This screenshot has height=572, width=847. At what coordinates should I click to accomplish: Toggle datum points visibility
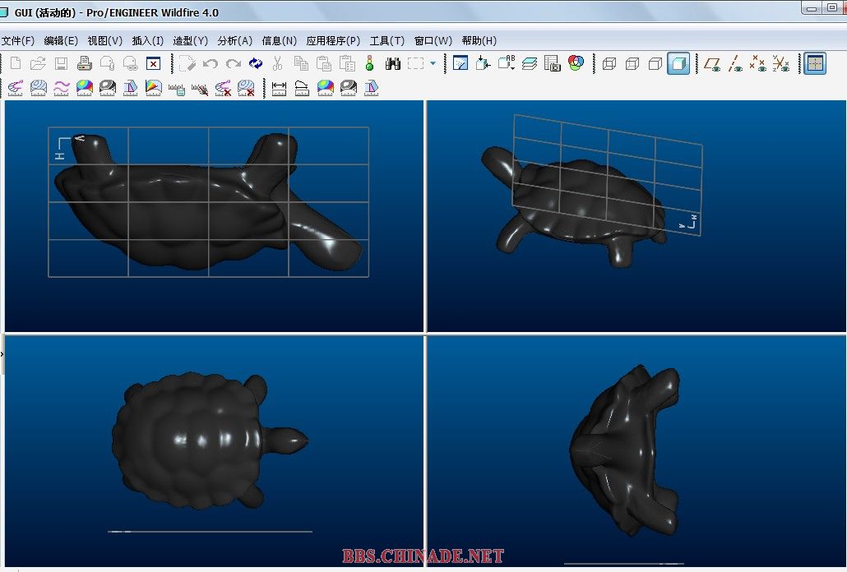758,63
